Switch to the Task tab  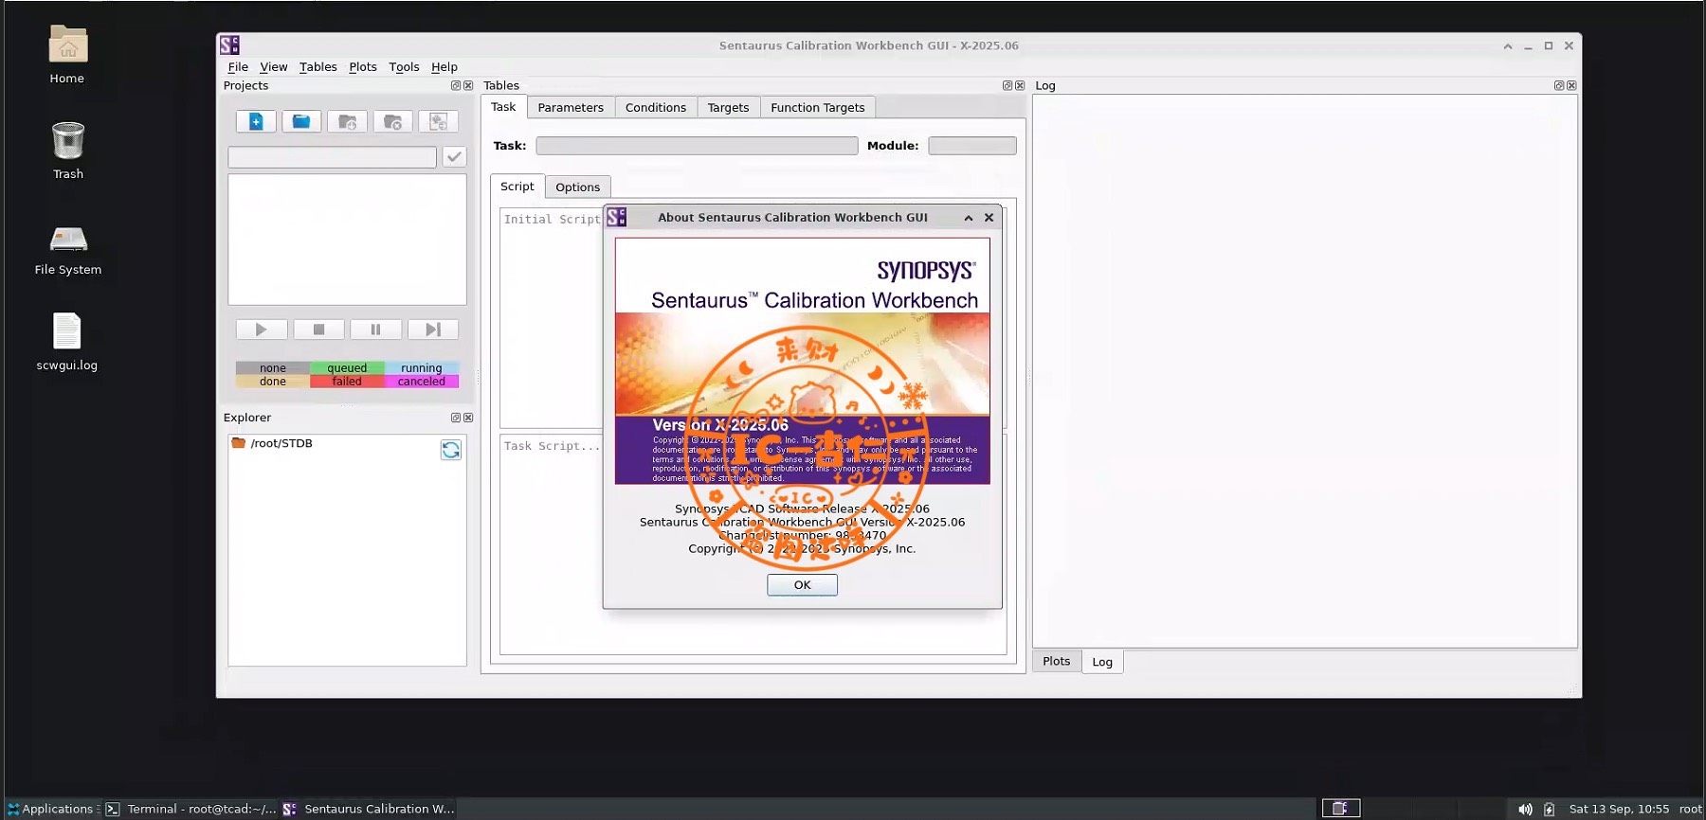[503, 107]
